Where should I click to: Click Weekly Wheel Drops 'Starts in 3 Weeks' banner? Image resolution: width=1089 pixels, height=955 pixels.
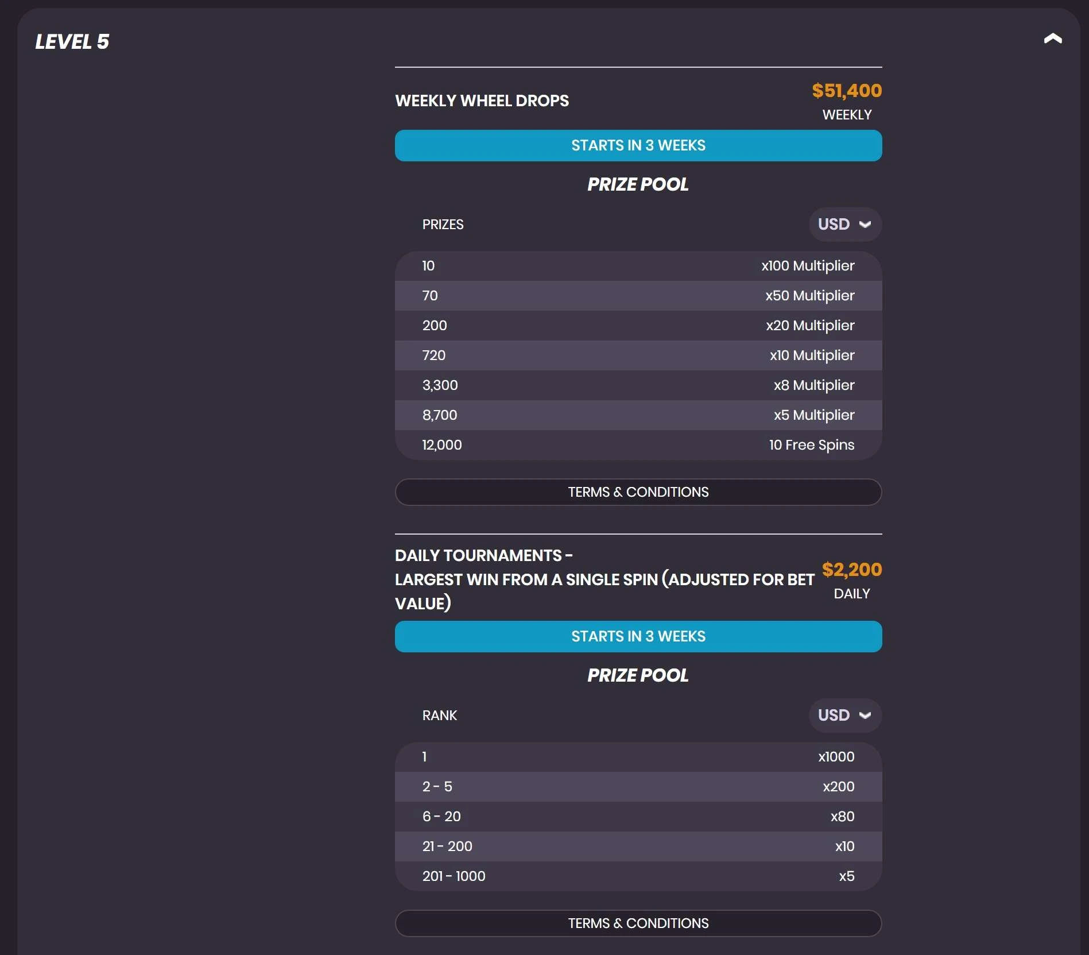point(638,146)
